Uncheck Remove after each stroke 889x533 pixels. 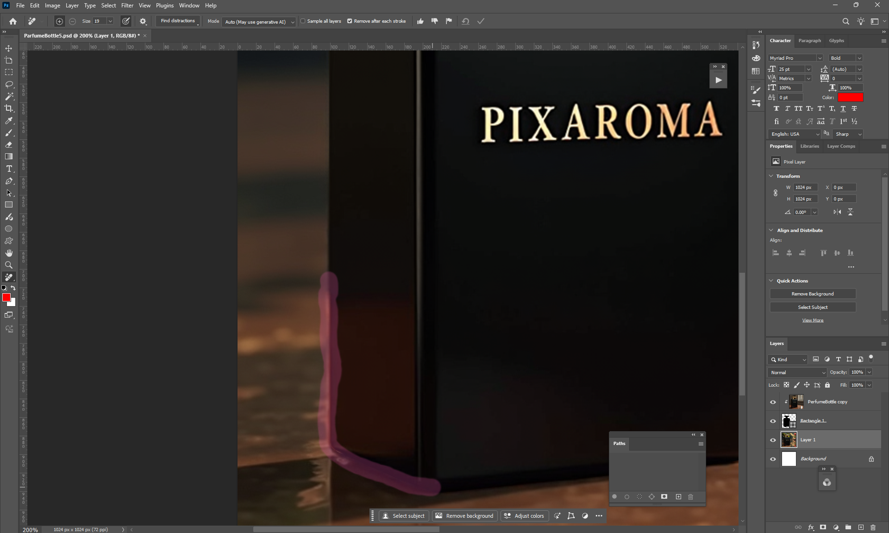[x=350, y=21]
